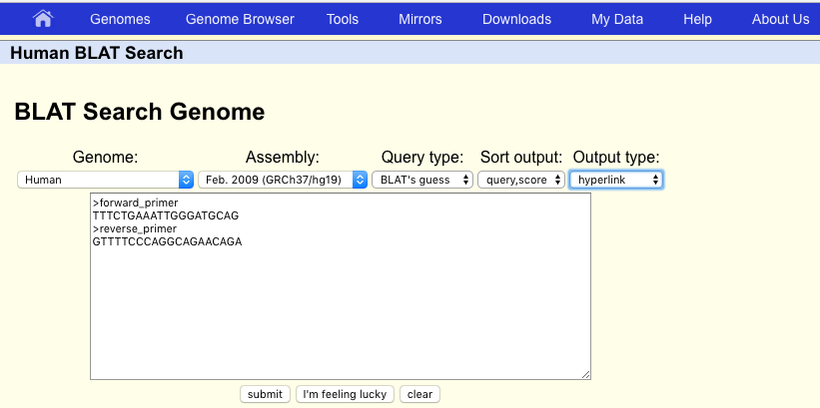
Task: Open the Mirrors menu
Action: 419,19
